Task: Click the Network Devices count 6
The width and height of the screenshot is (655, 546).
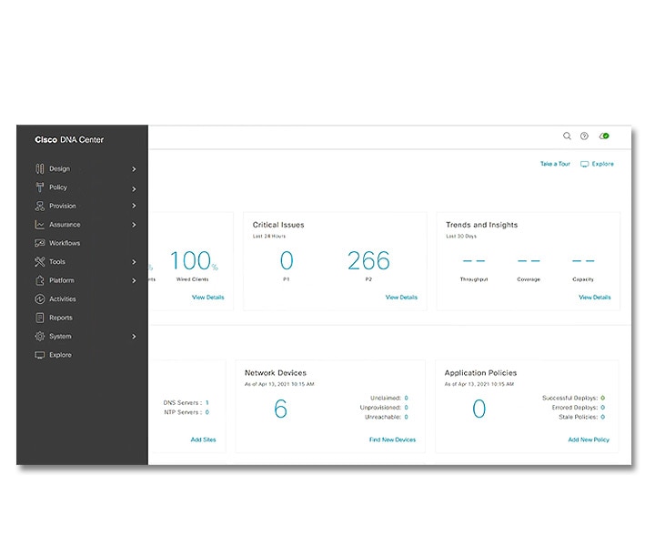Action: coord(281,409)
